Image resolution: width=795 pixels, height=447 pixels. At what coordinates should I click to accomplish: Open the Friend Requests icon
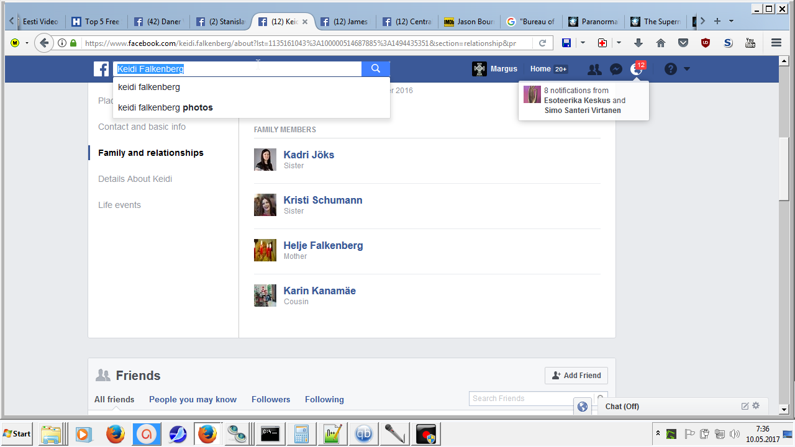click(x=594, y=70)
